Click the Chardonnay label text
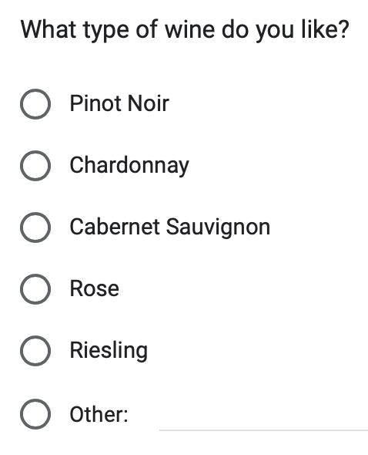 click(x=129, y=166)
